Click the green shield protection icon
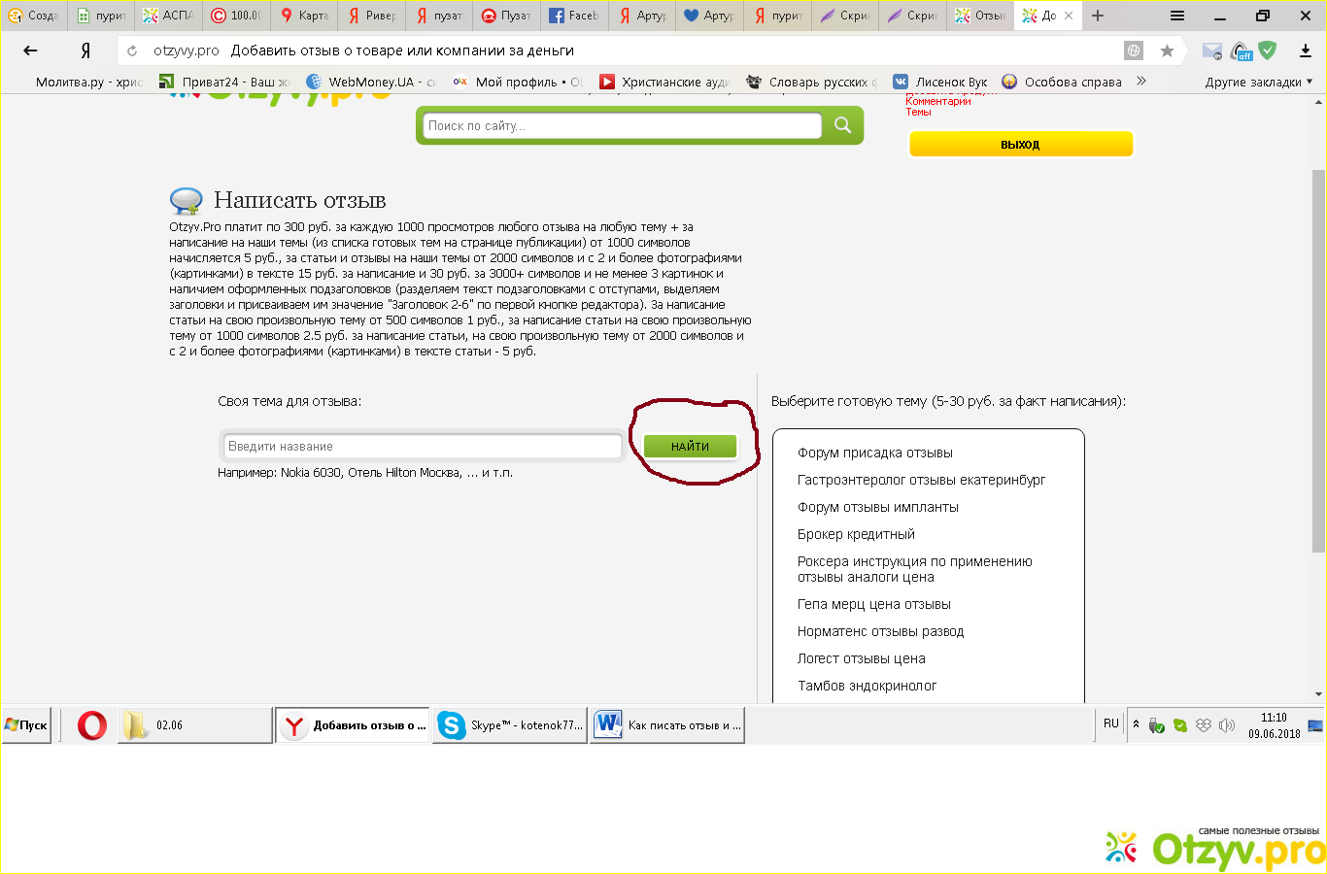The image size is (1327, 874). pos(1268,50)
